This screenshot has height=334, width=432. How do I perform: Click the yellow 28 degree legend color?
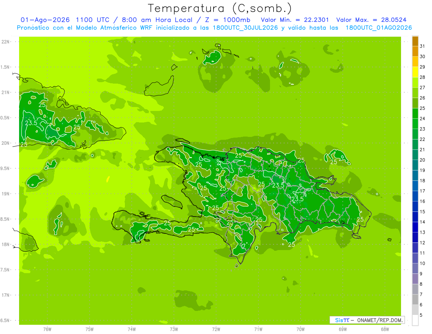coord(415,72)
